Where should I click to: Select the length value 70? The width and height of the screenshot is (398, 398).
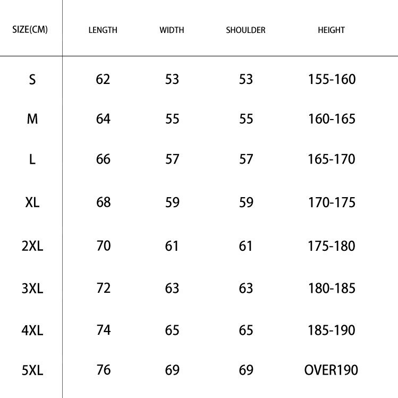tap(103, 246)
